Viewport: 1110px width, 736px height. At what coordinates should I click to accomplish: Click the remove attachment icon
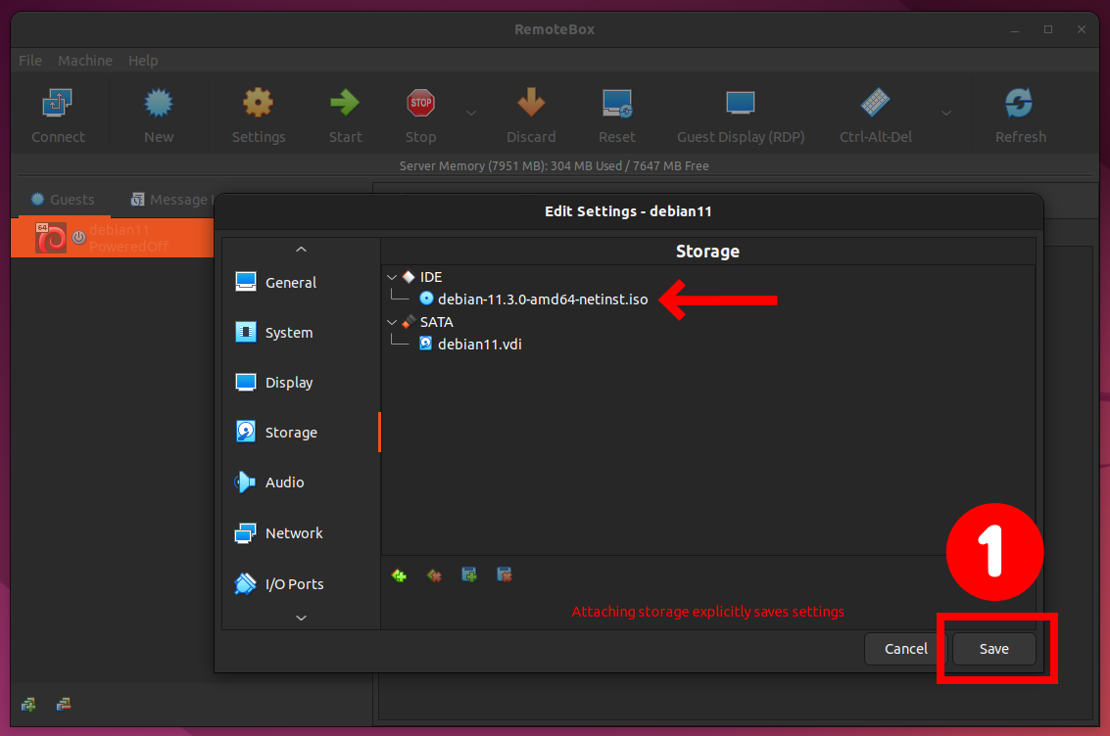click(504, 575)
